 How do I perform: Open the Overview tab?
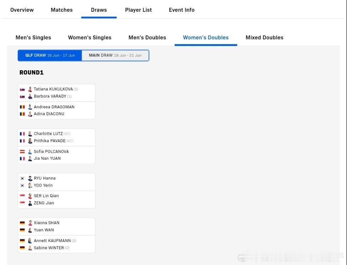coord(22,10)
